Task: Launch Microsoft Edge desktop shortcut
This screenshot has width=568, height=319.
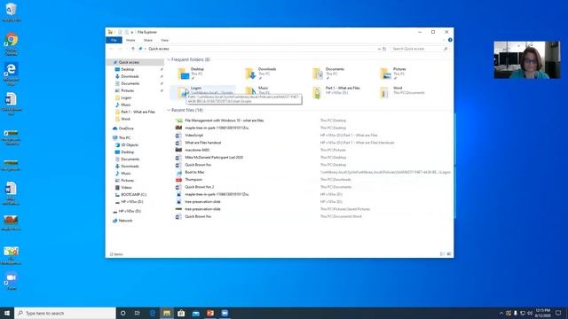Action: pos(12,74)
